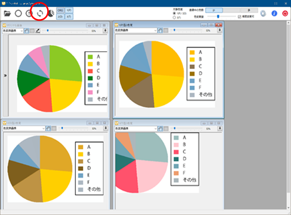Toggle the 2(D) view button
The width and height of the screenshot is (291, 215).
[60, 17]
